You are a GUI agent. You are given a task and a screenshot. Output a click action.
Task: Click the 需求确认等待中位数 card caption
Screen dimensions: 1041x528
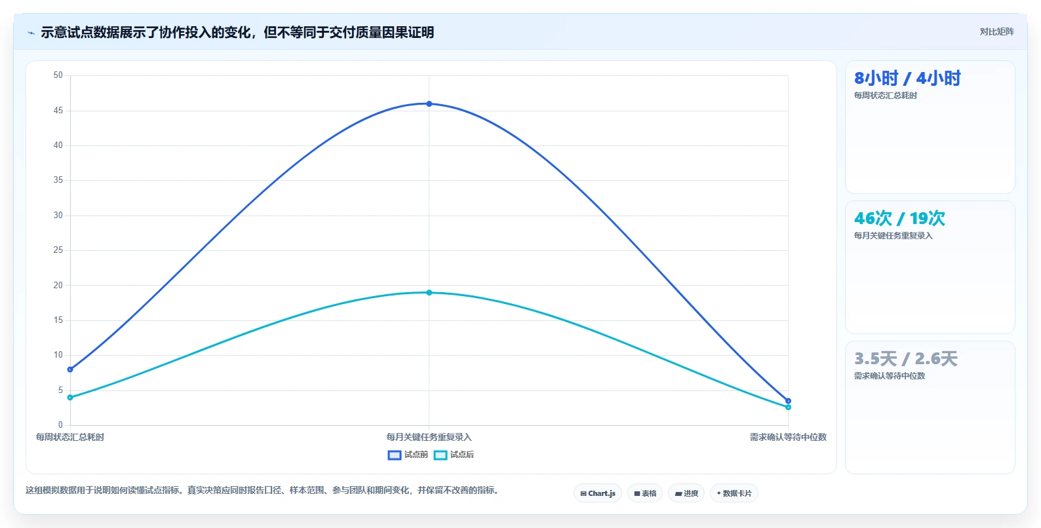click(x=889, y=376)
